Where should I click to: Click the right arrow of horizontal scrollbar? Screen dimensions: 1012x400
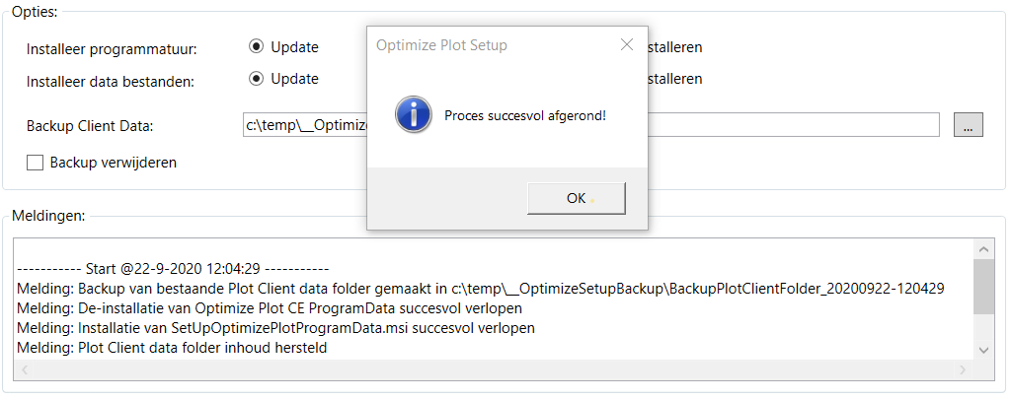pyautogui.click(x=963, y=369)
